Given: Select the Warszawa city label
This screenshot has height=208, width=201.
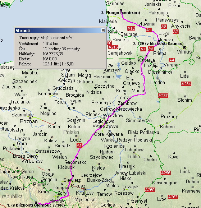Looking at the screenshot, I should pyautogui.click(x=105, y=126).
